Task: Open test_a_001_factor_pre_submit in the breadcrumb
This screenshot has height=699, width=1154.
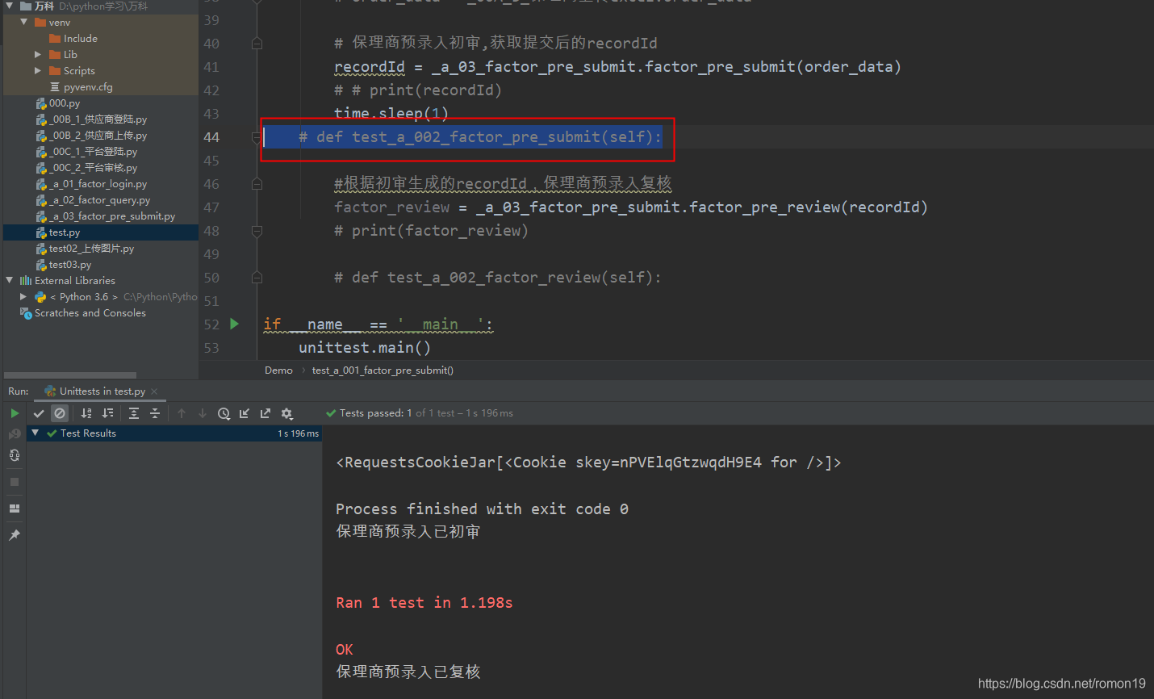Action: 383,370
